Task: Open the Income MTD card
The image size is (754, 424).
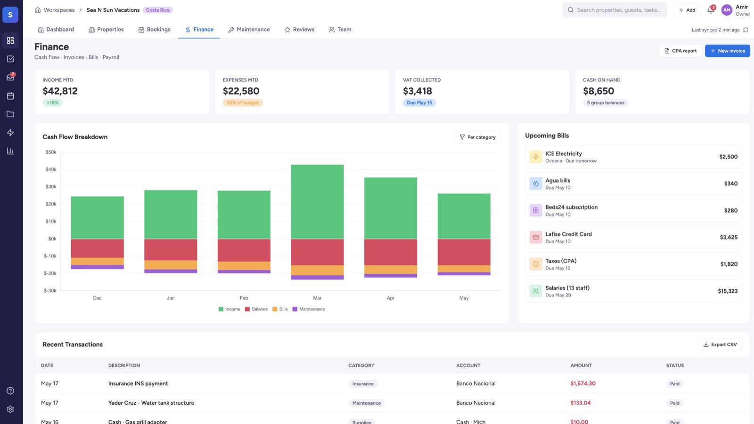Action: coord(122,92)
